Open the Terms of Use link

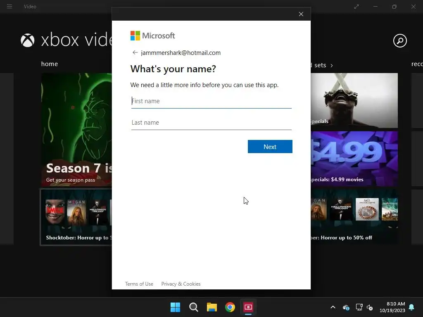click(139, 284)
